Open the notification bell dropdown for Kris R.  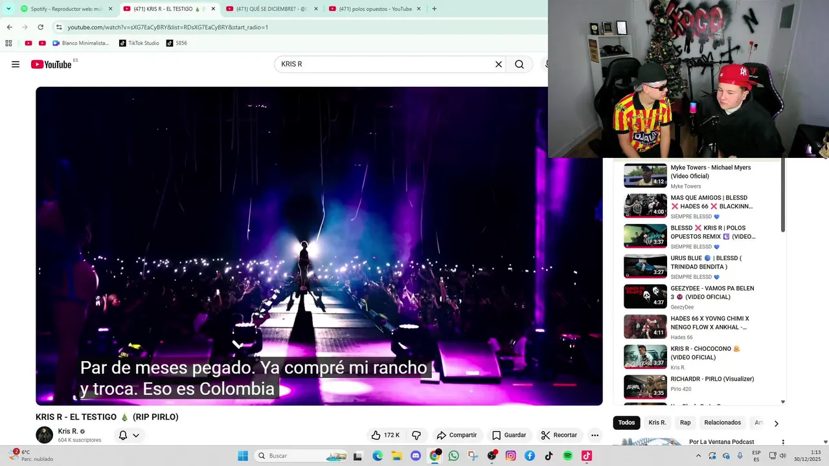click(x=129, y=435)
